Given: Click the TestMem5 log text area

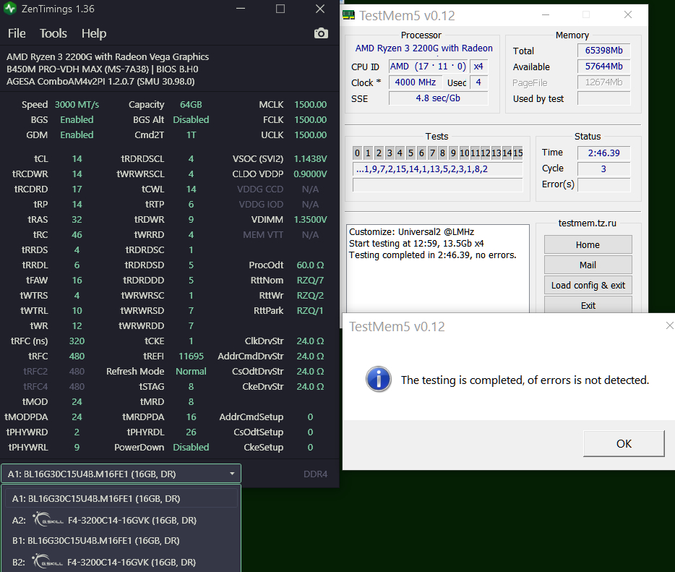Looking at the screenshot, I should pyautogui.click(x=438, y=269).
